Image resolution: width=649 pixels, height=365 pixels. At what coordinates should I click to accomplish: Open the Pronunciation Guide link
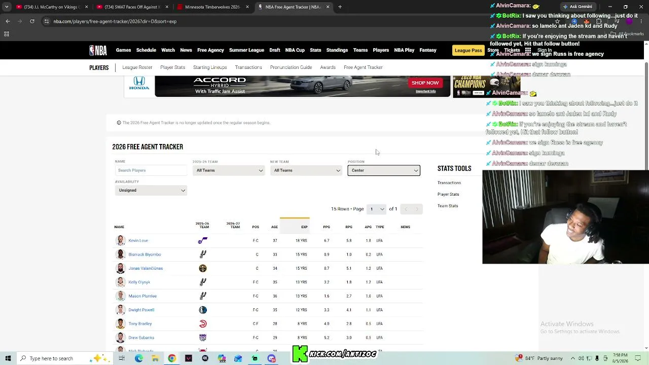point(291,67)
